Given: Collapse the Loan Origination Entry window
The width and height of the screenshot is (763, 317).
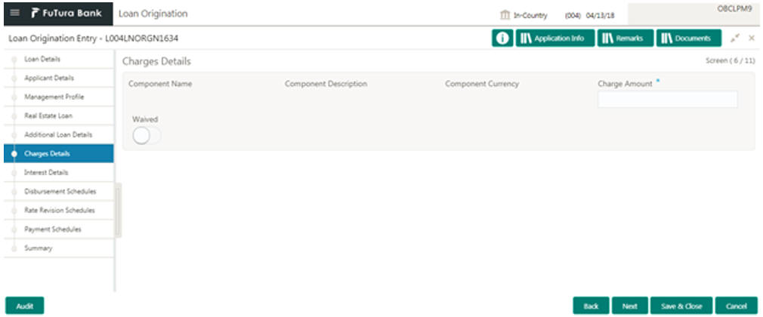Looking at the screenshot, I should coord(734,38).
